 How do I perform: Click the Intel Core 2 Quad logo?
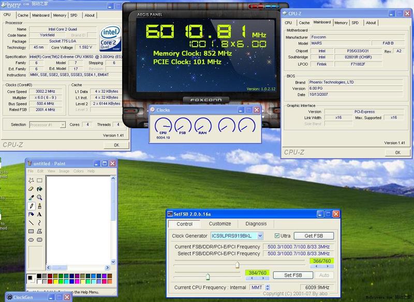(110, 38)
